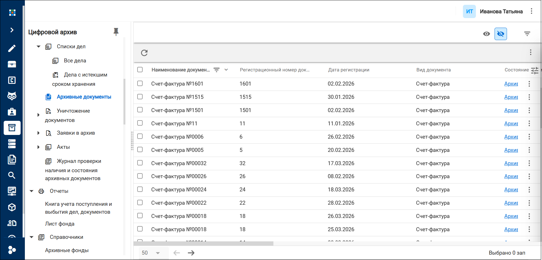Select Архивные документы in the tree
The image size is (542, 260).
click(x=84, y=97)
